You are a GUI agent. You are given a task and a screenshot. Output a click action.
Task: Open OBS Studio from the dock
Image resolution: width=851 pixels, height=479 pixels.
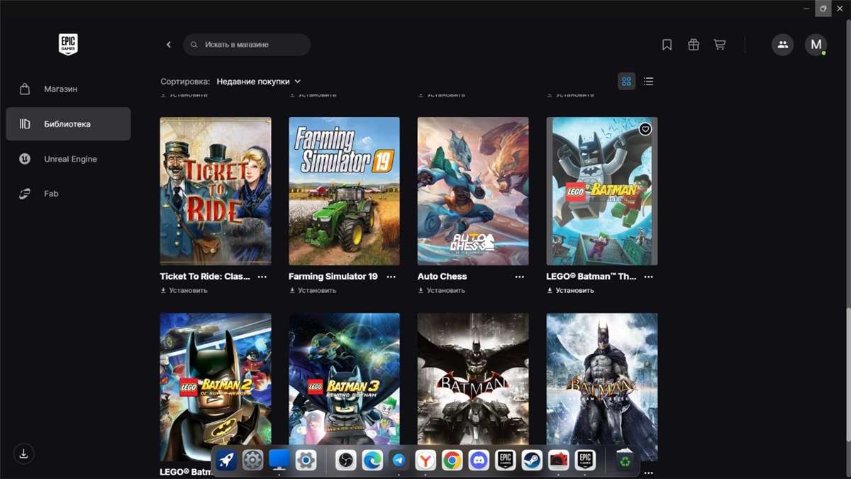(345, 461)
